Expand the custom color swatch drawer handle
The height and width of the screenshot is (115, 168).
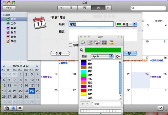(x=101, y=113)
